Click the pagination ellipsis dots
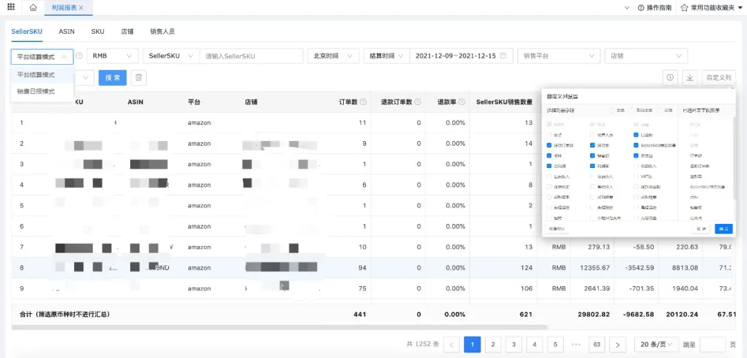The height and width of the screenshot is (358, 747). (575, 344)
